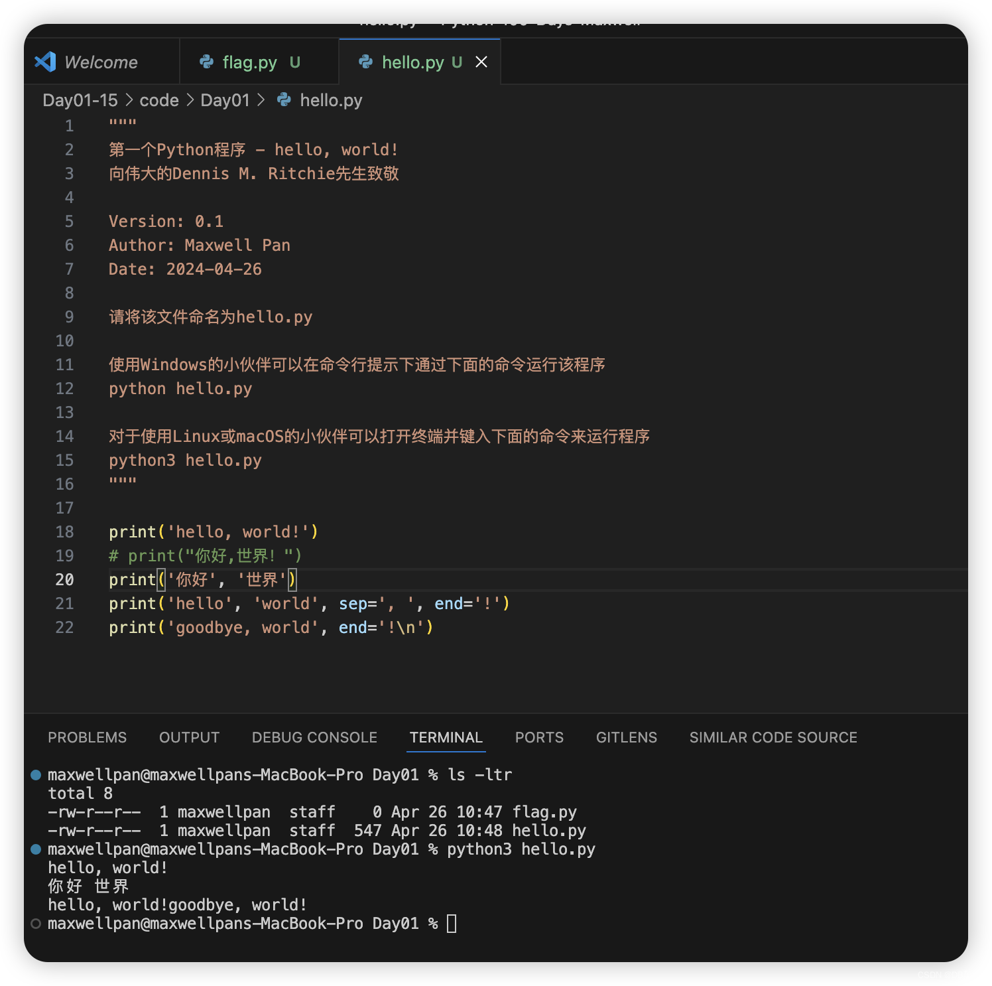Screen dimensions: 992x986
Task: Click line number 18 in the gutter
Action: (x=64, y=531)
